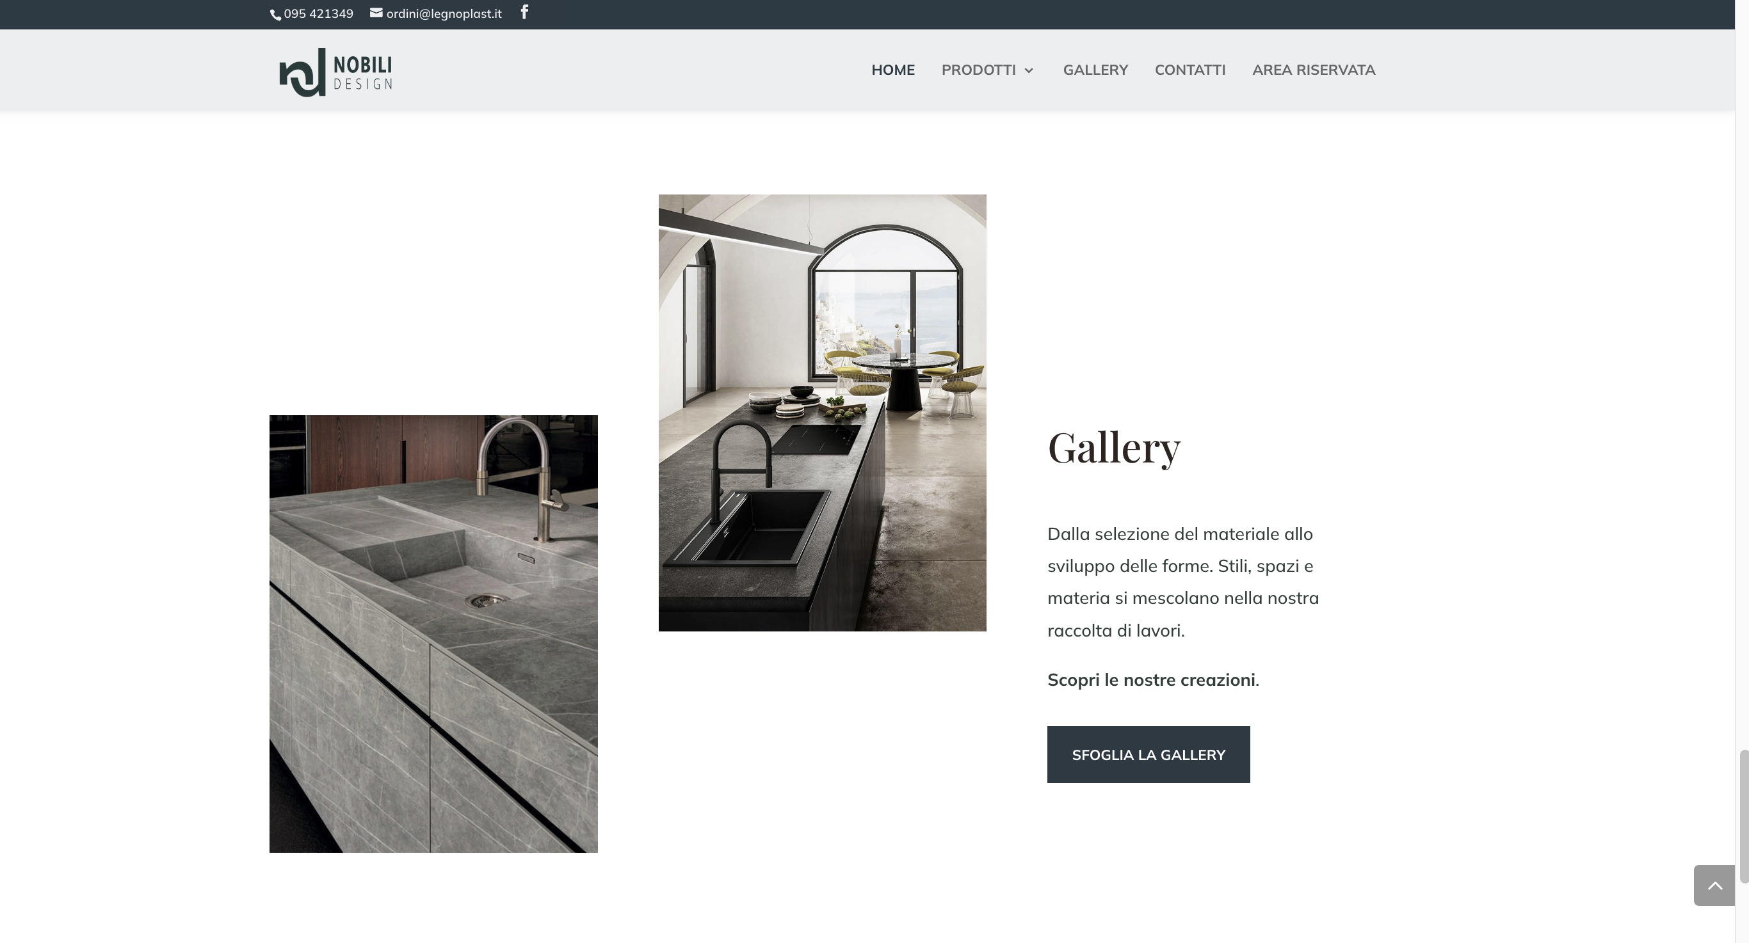Open the black kitchen island photo
1749x943 pixels.
[x=821, y=413]
